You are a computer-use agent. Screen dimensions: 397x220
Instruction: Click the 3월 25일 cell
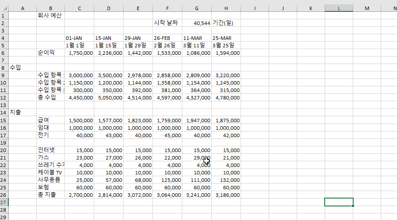(226, 45)
